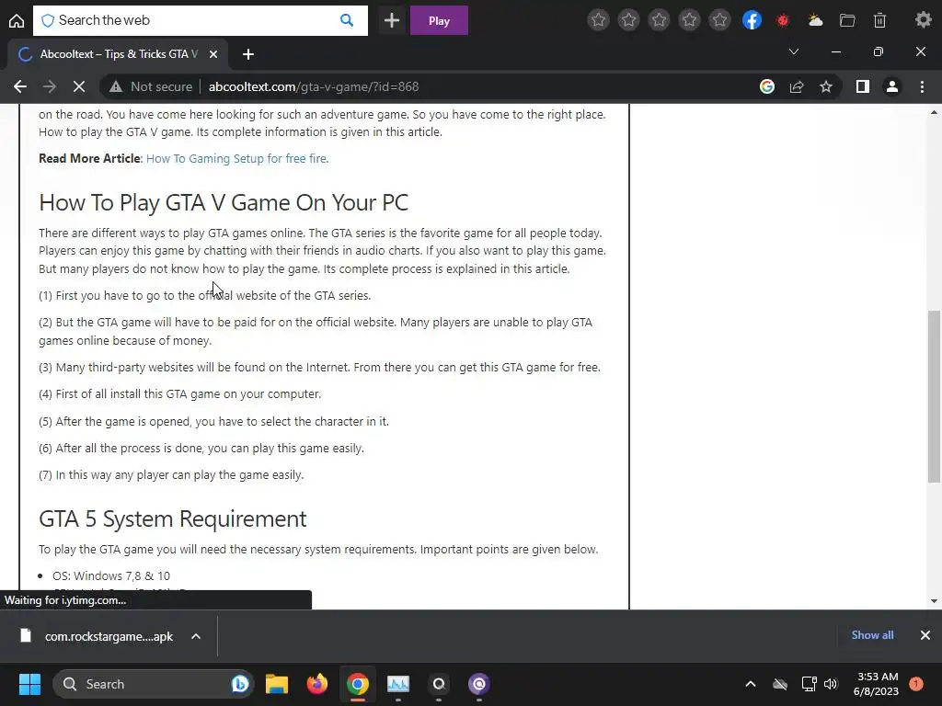Screen dimensions: 942x706
Task: Open a new item with the plus button beside Play
Action: (392, 20)
